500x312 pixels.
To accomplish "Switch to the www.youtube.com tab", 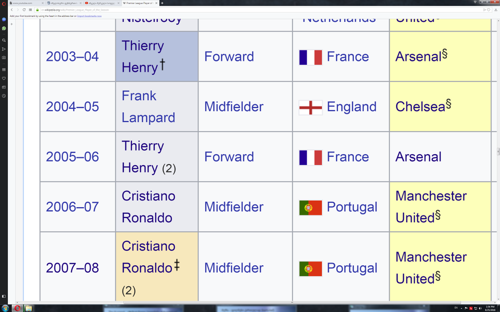I will click(24, 3).
